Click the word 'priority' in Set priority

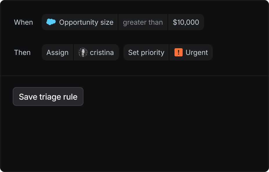pyautogui.click(x=153, y=52)
